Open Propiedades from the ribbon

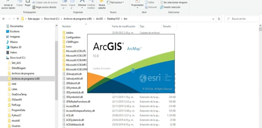137,5
